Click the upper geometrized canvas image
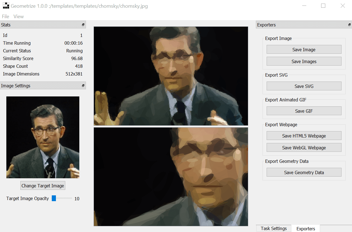 coord(171,76)
